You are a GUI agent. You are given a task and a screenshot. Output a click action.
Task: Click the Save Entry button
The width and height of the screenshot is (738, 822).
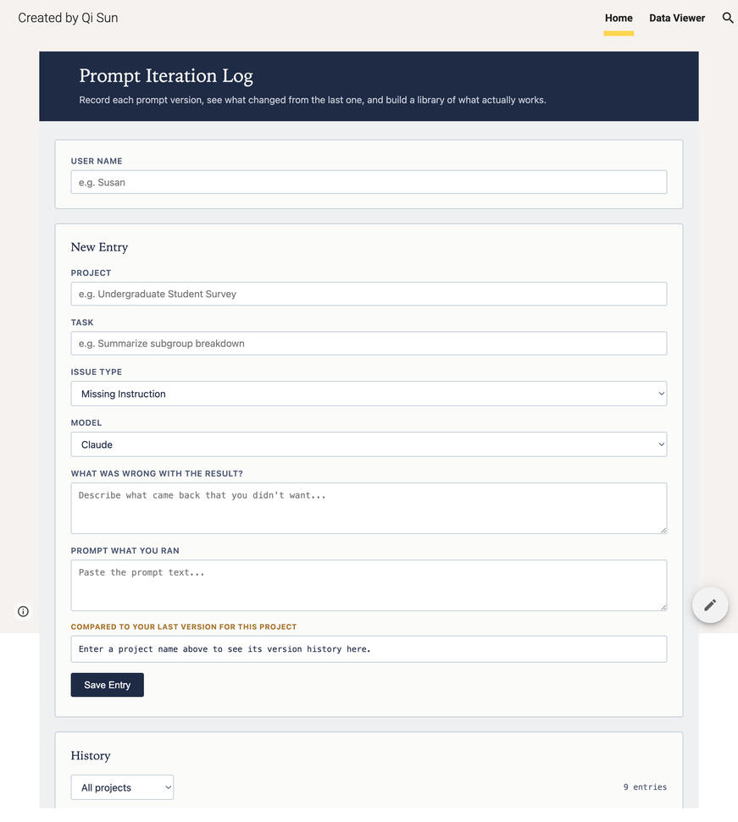(x=107, y=685)
